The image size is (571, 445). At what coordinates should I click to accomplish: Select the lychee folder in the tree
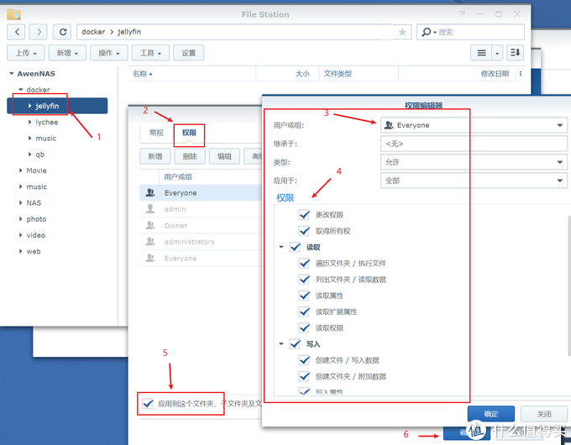point(46,122)
